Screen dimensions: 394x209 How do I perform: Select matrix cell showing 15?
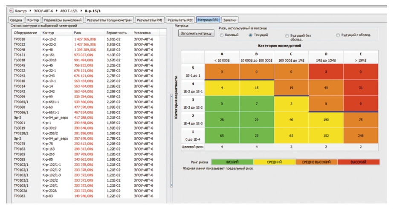pos(257,88)
